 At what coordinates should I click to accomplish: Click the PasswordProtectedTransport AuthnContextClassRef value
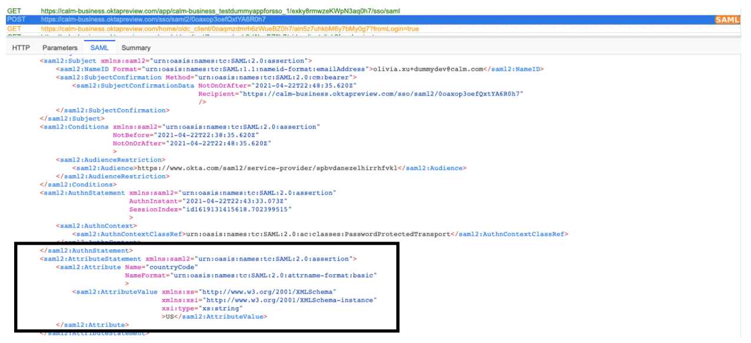318,234
